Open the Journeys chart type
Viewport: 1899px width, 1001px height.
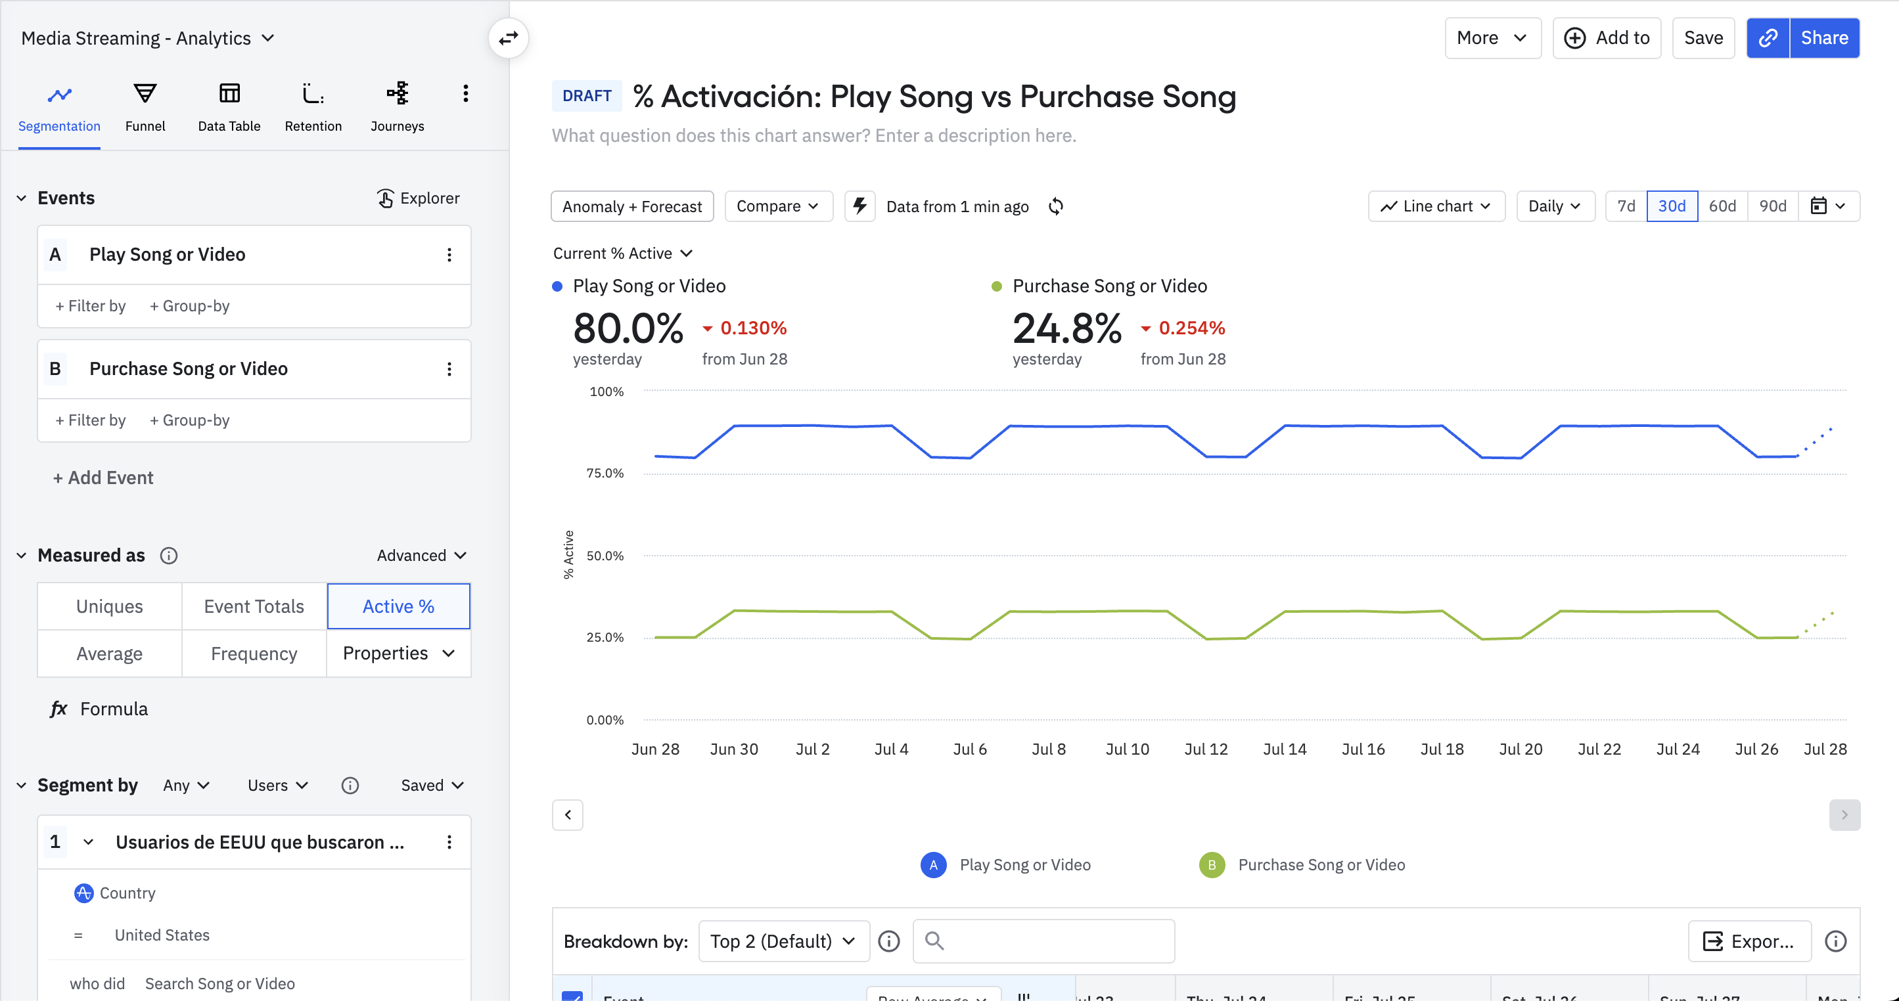[397, 108]
